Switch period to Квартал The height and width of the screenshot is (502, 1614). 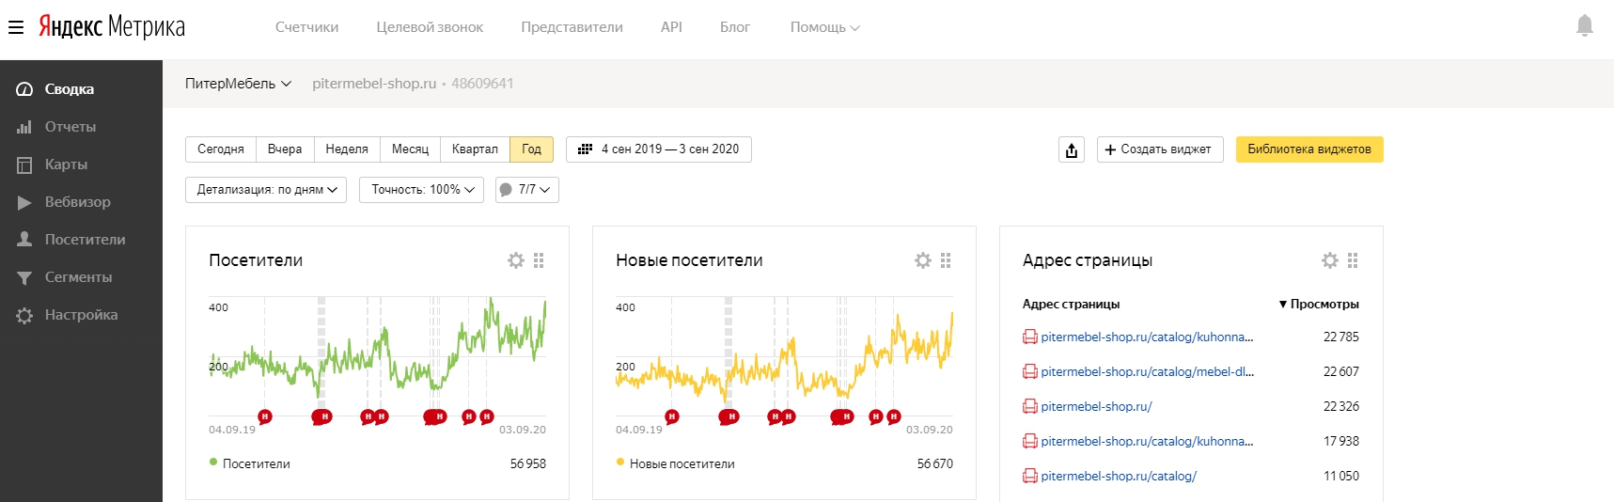click(x=475, y=149)
